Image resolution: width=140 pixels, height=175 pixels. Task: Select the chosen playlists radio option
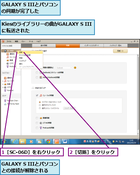(x=40, y=105)
